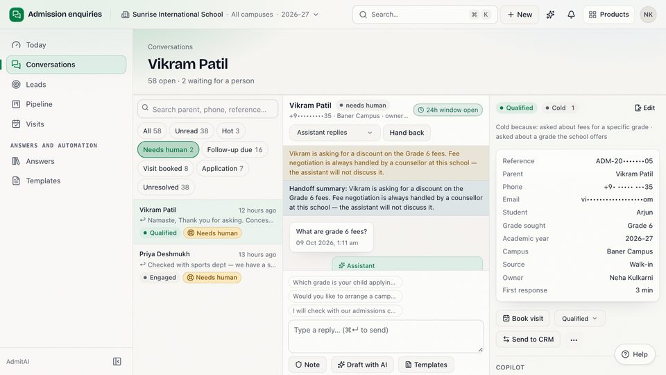Open the more options ellipsis
This screenshot has height=375, width=666.
tap(574, 340)
